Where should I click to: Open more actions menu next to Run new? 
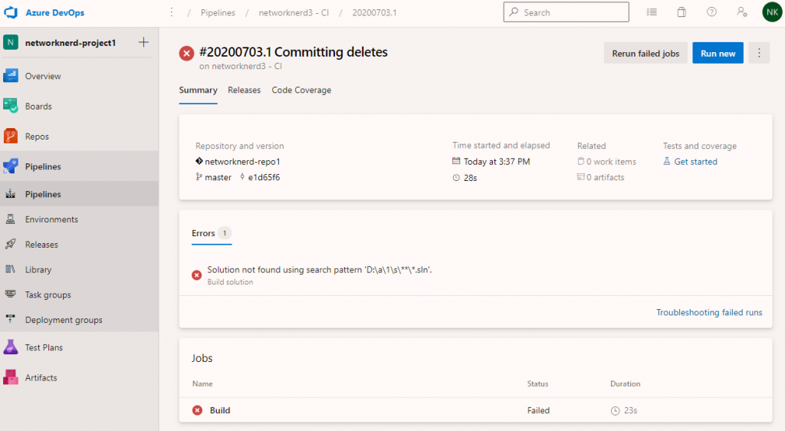[x=759, y=53]
